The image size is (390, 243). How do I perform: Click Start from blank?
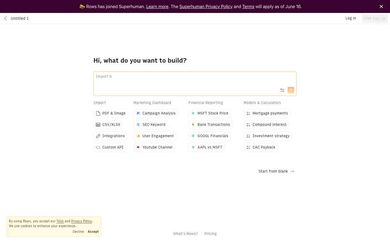276,171
